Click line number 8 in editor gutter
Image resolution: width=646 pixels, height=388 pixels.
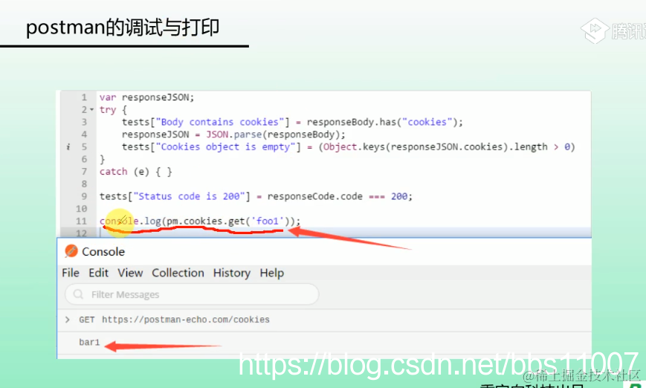click(84, 184)
